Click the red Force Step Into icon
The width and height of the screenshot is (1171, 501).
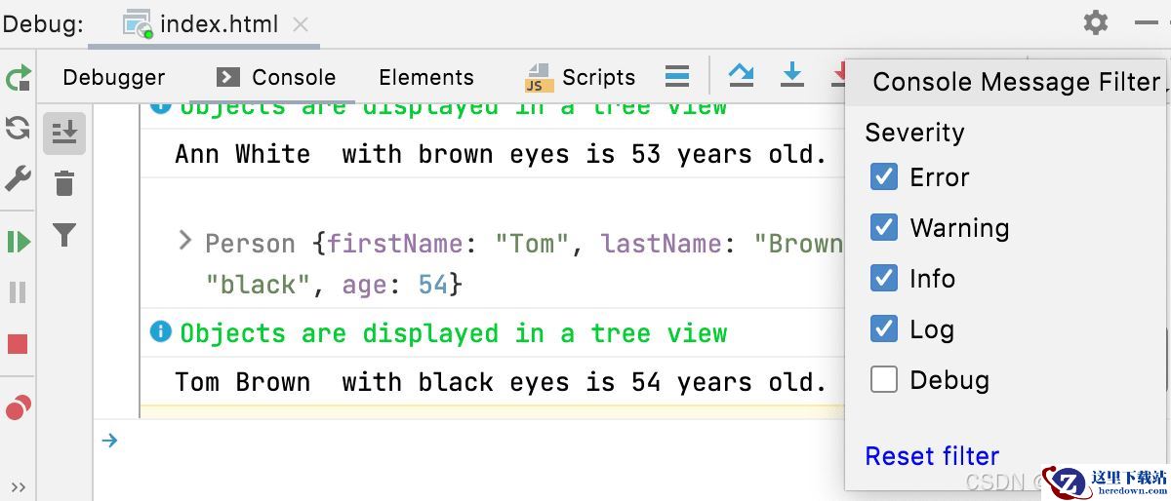pos(838,75)
